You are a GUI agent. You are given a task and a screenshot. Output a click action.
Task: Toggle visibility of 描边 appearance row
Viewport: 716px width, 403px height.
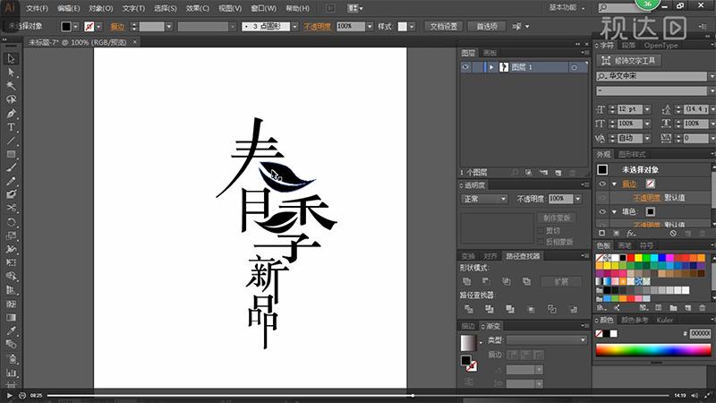[x=602, y=184]
